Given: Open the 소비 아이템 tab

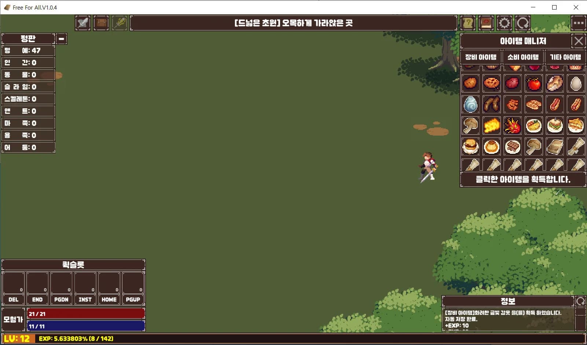Looking at the screenshot, I should (x=523, y=57).
